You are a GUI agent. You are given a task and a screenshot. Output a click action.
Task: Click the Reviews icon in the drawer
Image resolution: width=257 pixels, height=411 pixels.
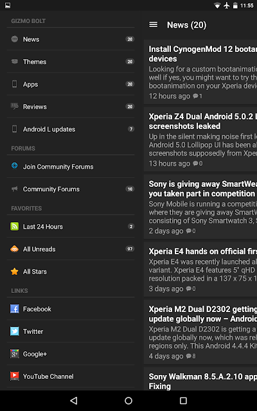[x=14, y=106]
